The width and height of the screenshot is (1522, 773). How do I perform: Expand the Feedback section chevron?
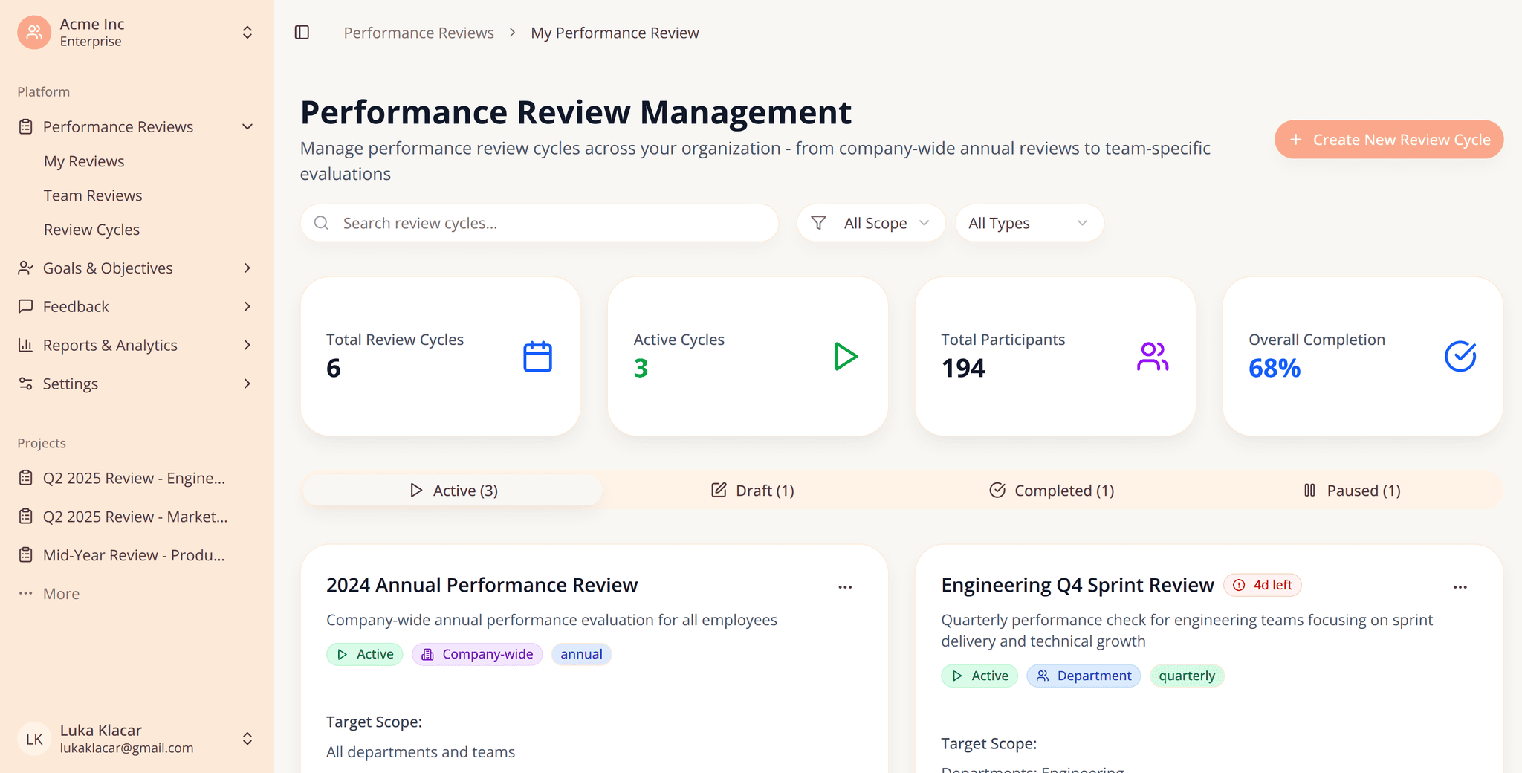point(247,306)
